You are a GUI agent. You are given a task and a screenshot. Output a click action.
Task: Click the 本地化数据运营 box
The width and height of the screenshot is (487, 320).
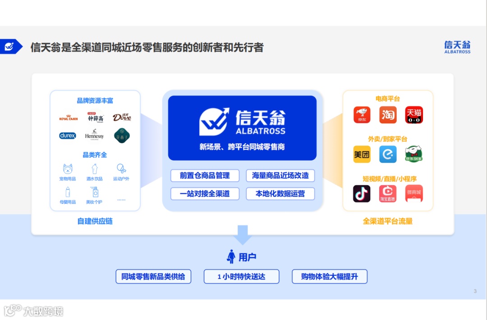[280, 194]
